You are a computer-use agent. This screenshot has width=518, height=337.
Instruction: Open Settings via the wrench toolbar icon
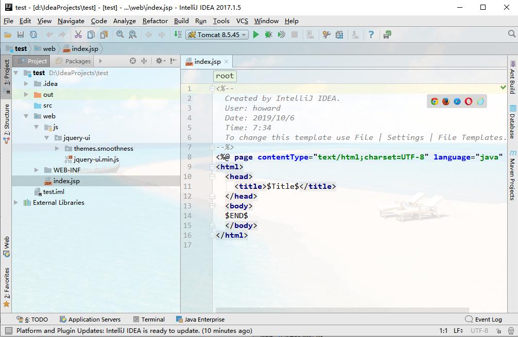[326, 34]
